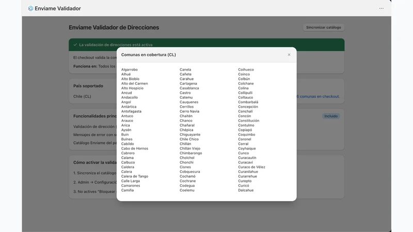This screenshot has height=232, width=413.
Task: Select Chiguayante entry
Action: 190,135
